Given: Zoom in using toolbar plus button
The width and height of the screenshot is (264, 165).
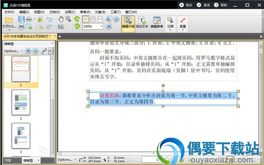Looking at the screenshot, I should 109,26.
